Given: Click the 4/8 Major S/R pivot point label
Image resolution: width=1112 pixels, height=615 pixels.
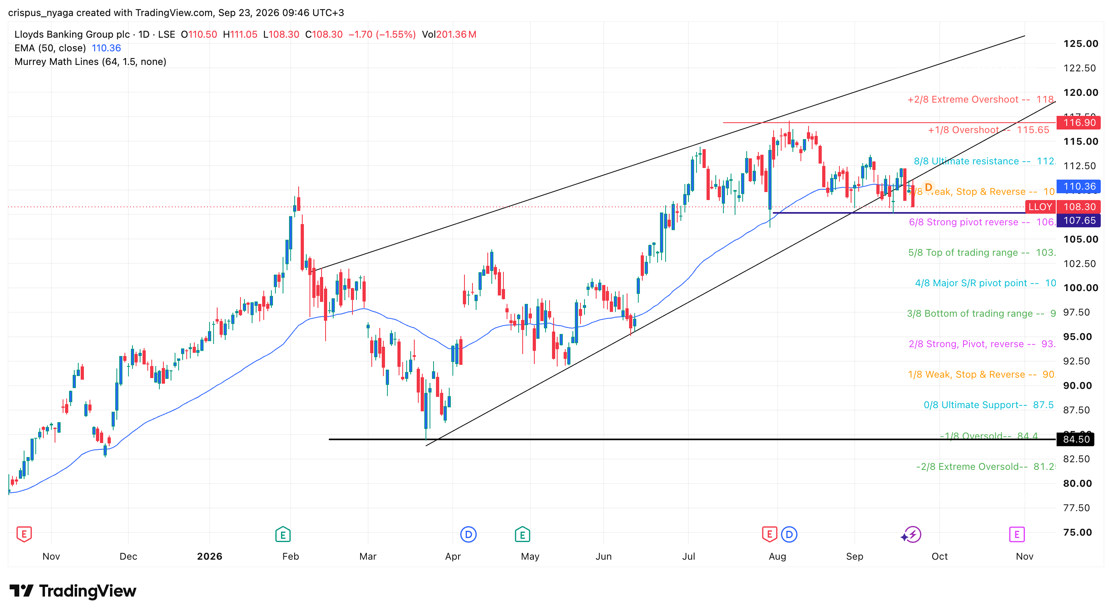Looking at the screenshot, I should 986,283.
